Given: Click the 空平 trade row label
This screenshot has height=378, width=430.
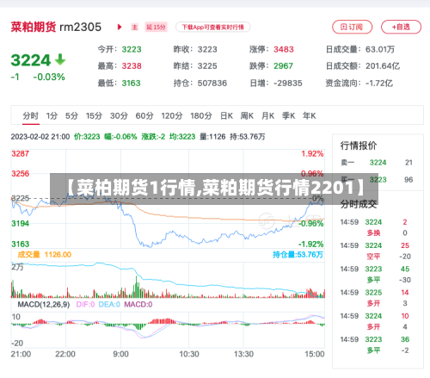Looking at the screenshot, I should coord(373,257).
